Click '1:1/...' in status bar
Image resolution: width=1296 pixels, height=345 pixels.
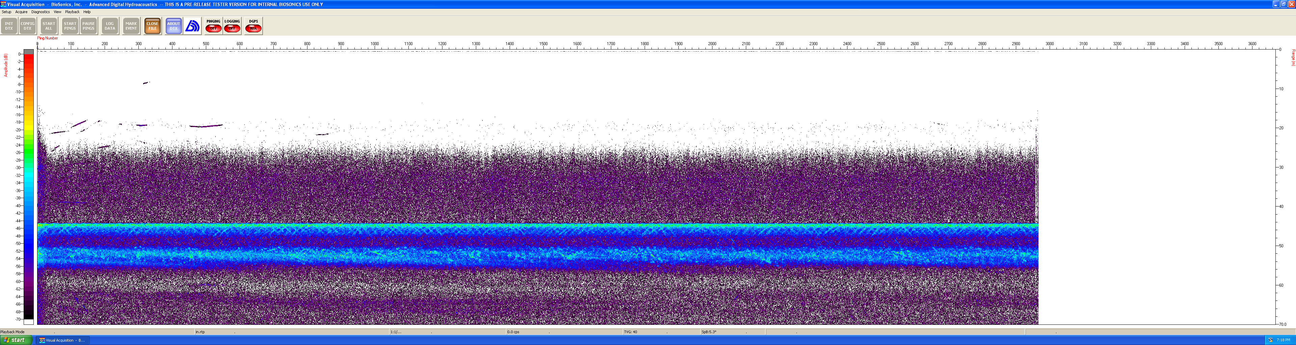pyautogui.click(x=396, y=332)
